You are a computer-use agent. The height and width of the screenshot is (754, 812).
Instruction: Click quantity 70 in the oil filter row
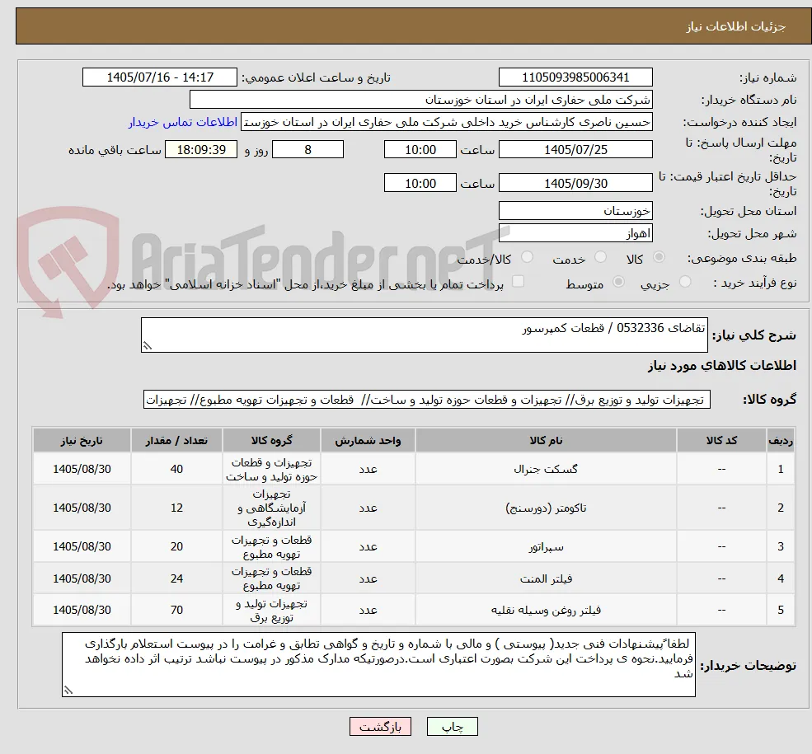point(176,610)
